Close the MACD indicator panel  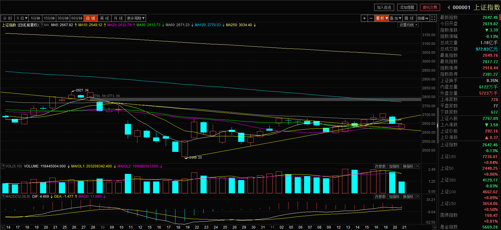click(x=418, y=197)
